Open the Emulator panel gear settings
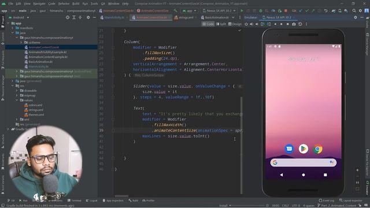The image size is (370, 208). pos(356,17)
